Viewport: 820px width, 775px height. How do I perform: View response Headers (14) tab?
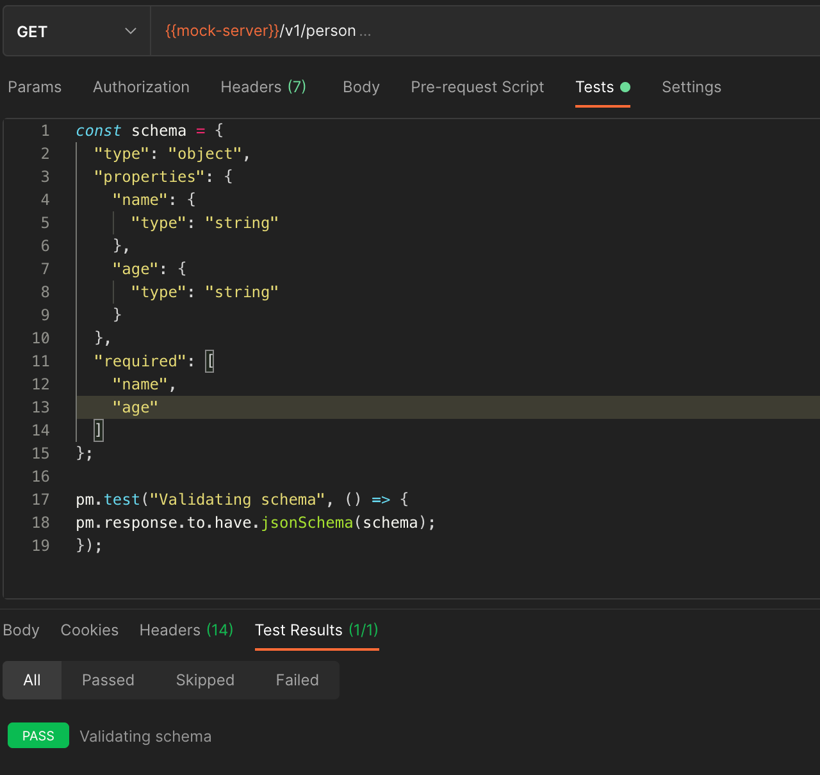(186, 630)
